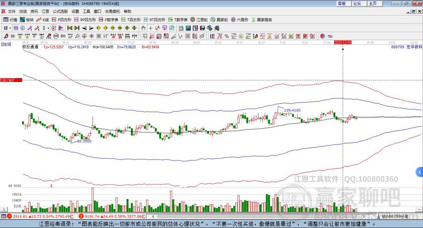Open the 江恩 menu
The image size is (423, 228).
pyautogui.click(x=45, y=11)
